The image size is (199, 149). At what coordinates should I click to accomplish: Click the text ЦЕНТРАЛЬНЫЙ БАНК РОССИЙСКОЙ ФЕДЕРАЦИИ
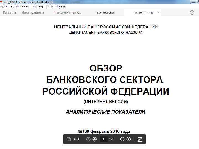pyautogui.click(x=106, y=27)
